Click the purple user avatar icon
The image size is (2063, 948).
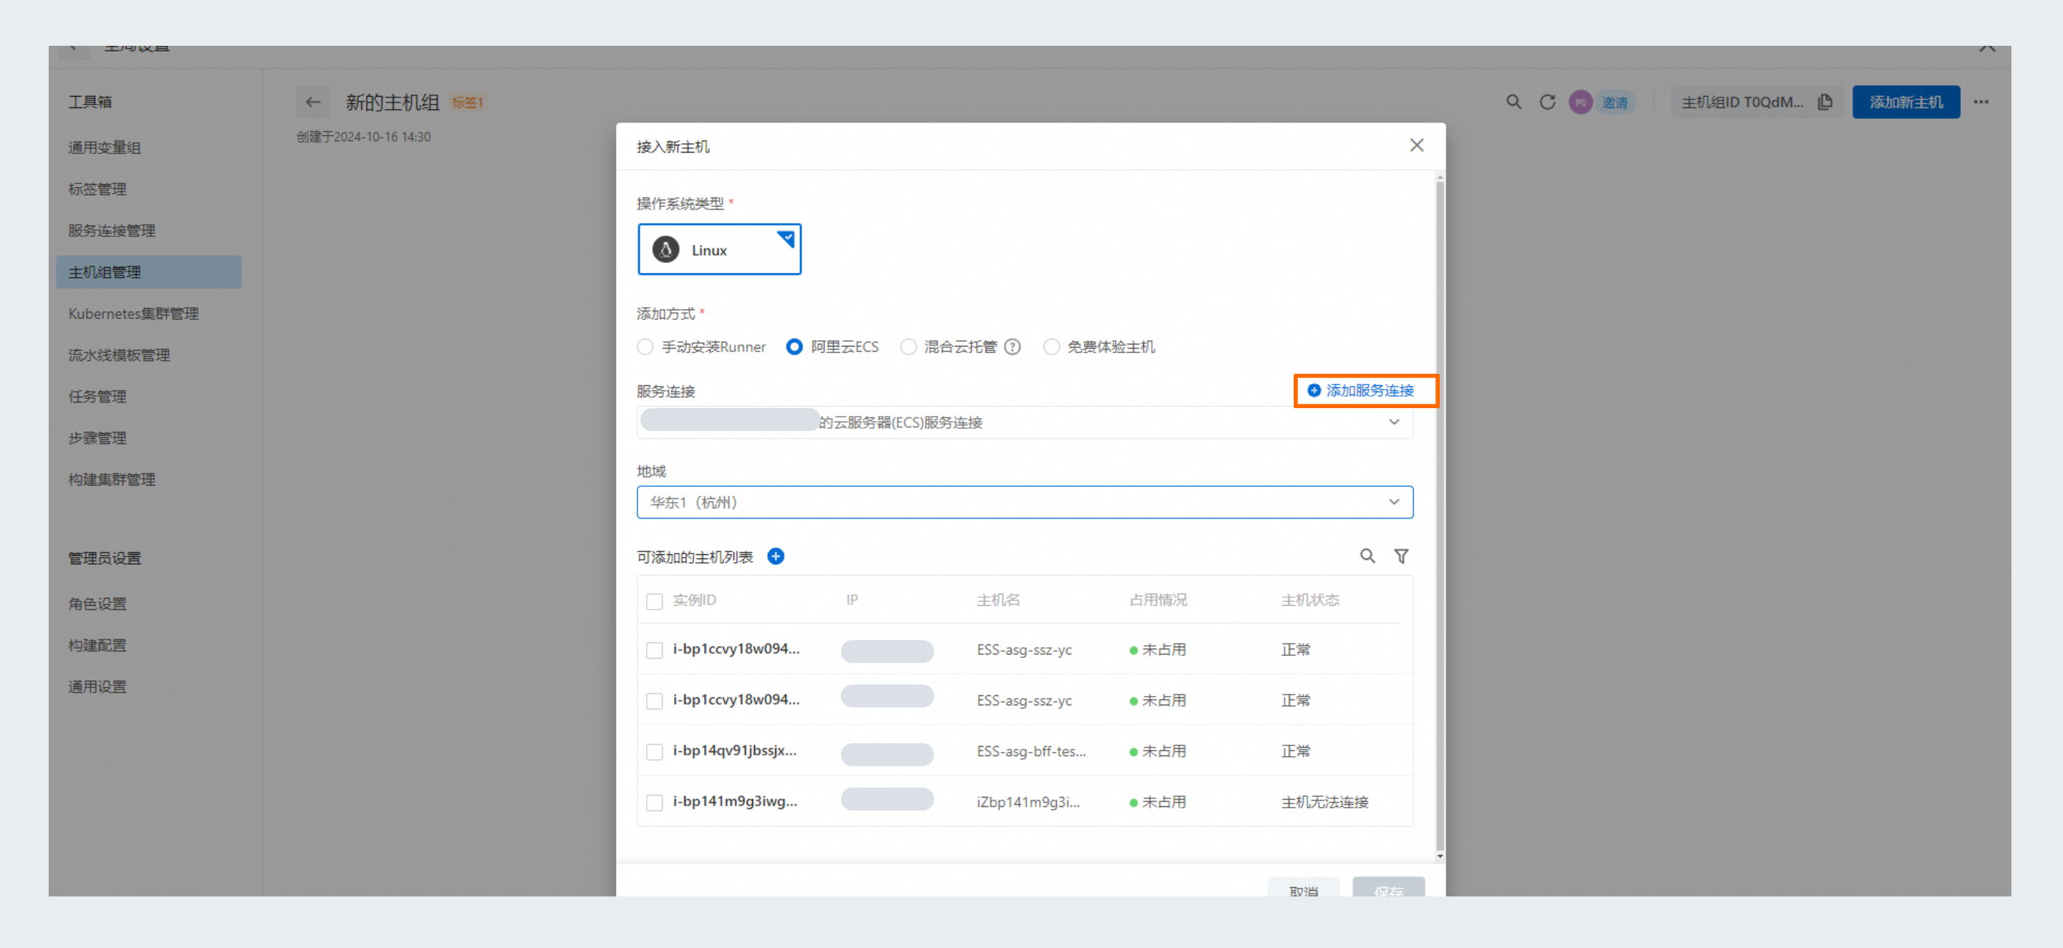pos(1580,102)
